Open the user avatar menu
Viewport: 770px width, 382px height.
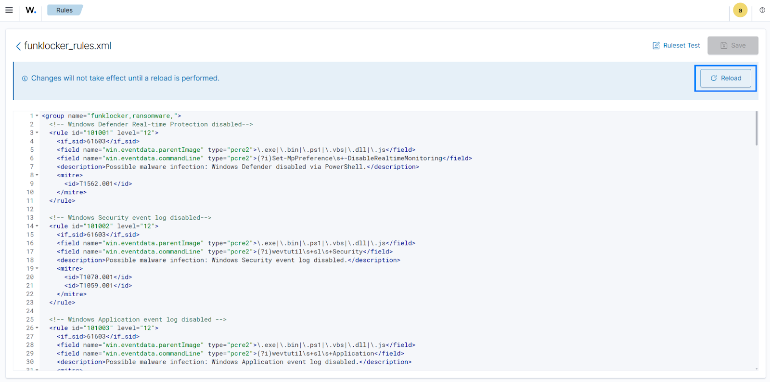click(x=740, y=10)
